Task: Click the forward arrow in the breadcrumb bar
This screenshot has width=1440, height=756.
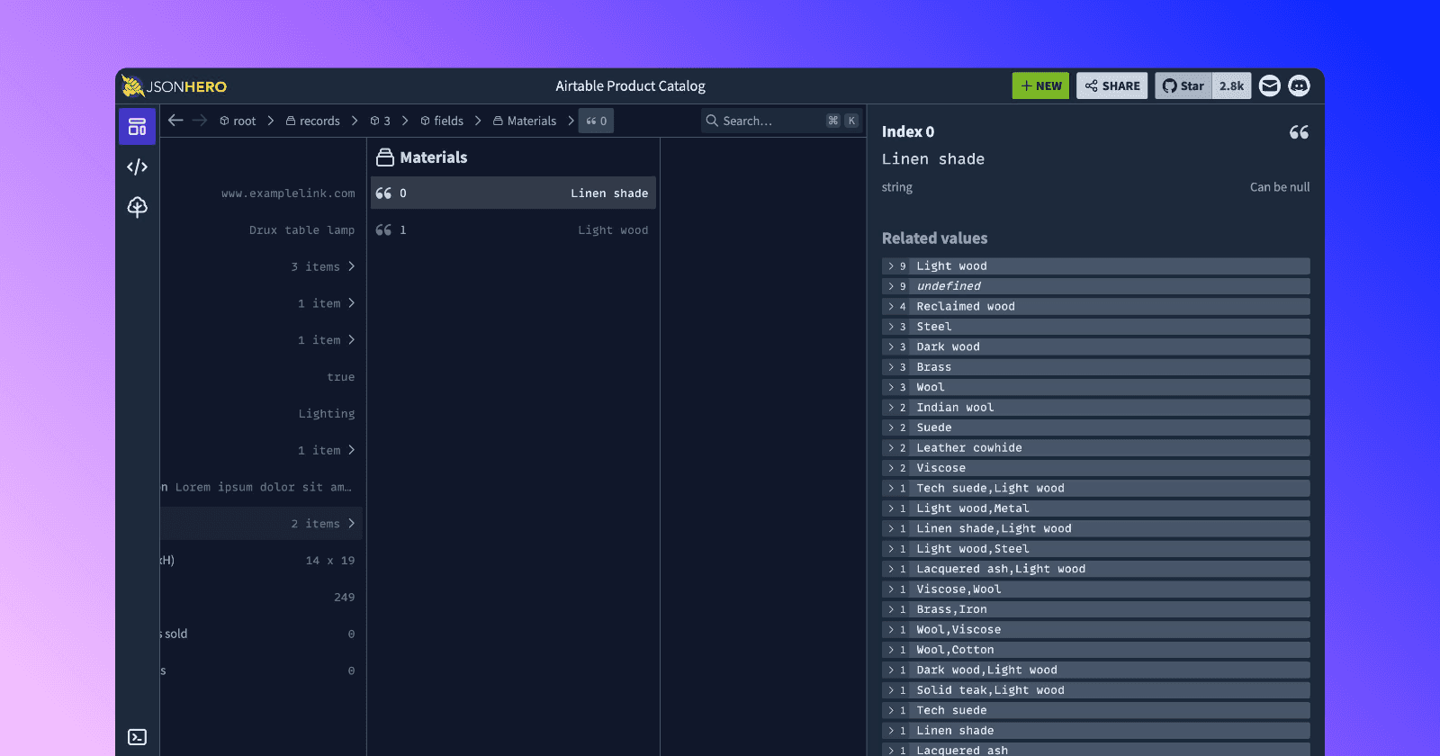Action: pyautogui.click(x=200, y=121)
